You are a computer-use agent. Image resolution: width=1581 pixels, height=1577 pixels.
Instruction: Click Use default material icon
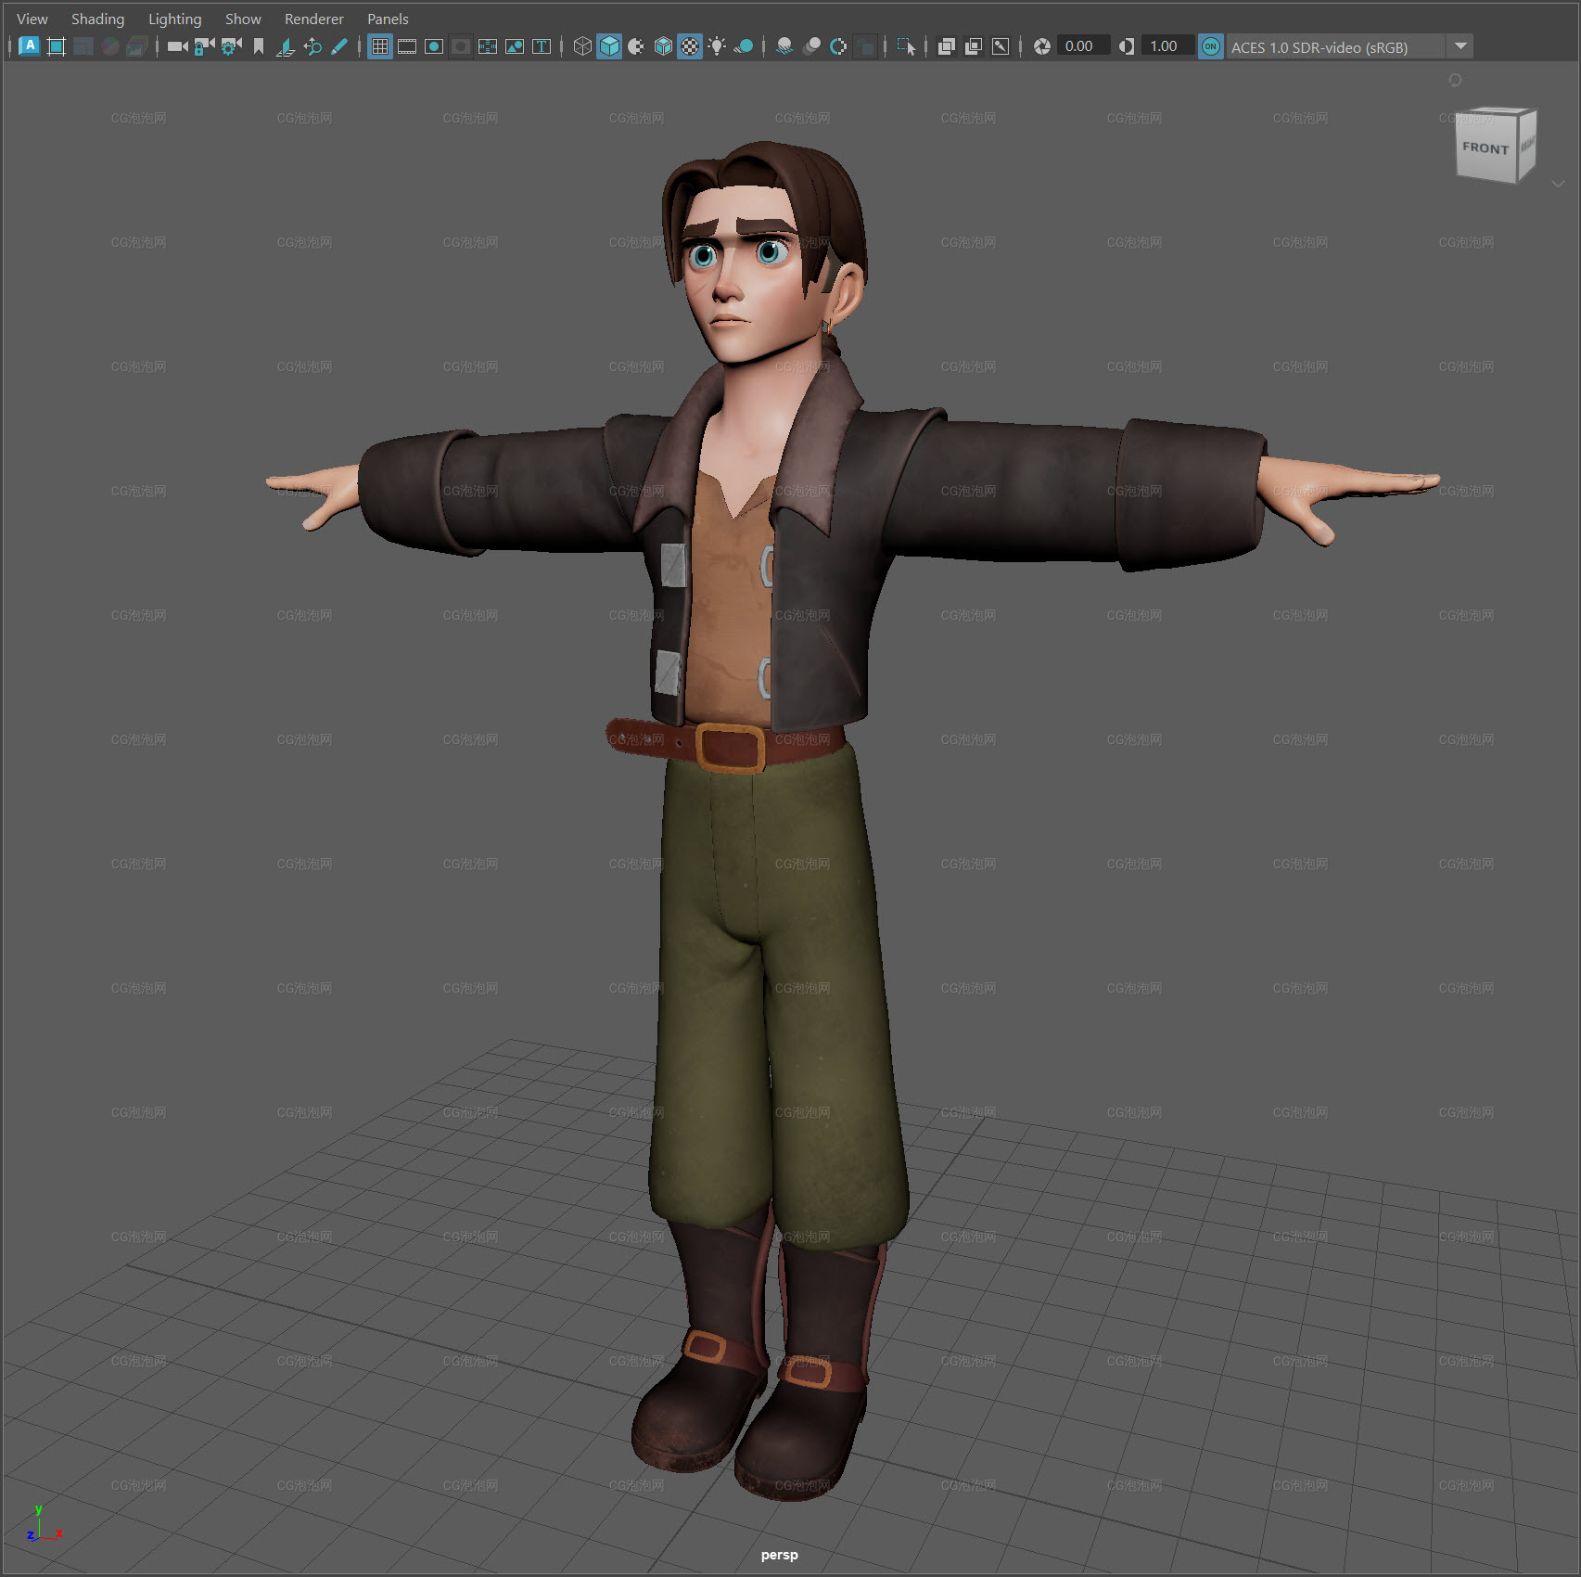636,46
